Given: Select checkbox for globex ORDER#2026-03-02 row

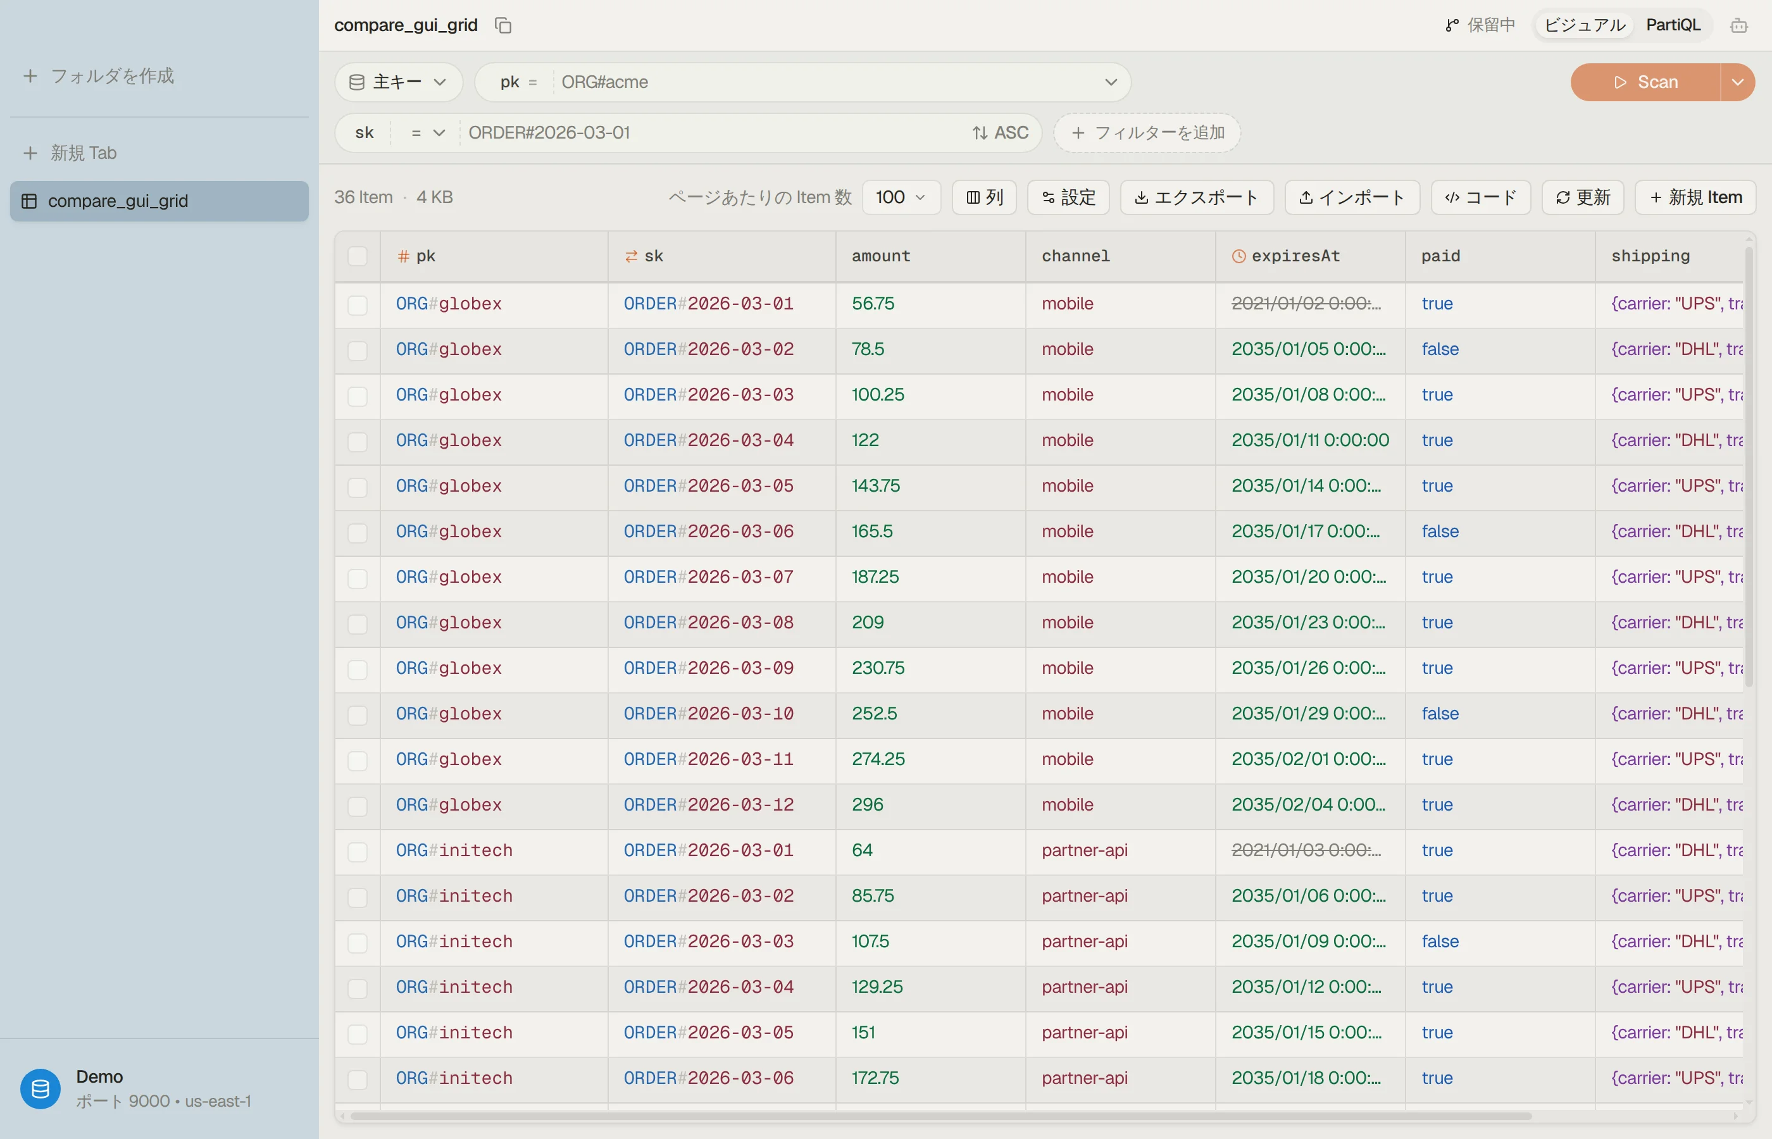Looking at the screenshot, I should tap(357, 351).
